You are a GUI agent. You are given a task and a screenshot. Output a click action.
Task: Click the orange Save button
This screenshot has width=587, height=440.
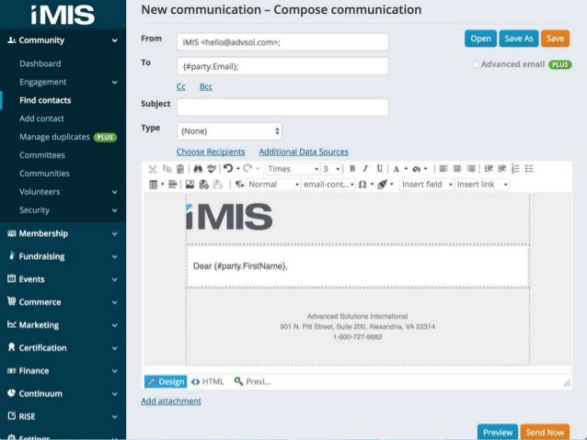pos(555,39)
